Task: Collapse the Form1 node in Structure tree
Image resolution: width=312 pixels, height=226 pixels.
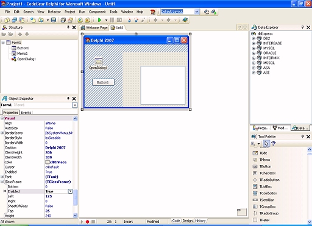Action: coord(3,43)
